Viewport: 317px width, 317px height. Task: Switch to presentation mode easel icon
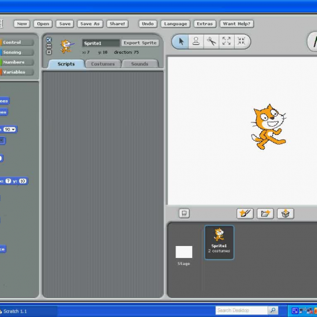(x=184, y=214)
